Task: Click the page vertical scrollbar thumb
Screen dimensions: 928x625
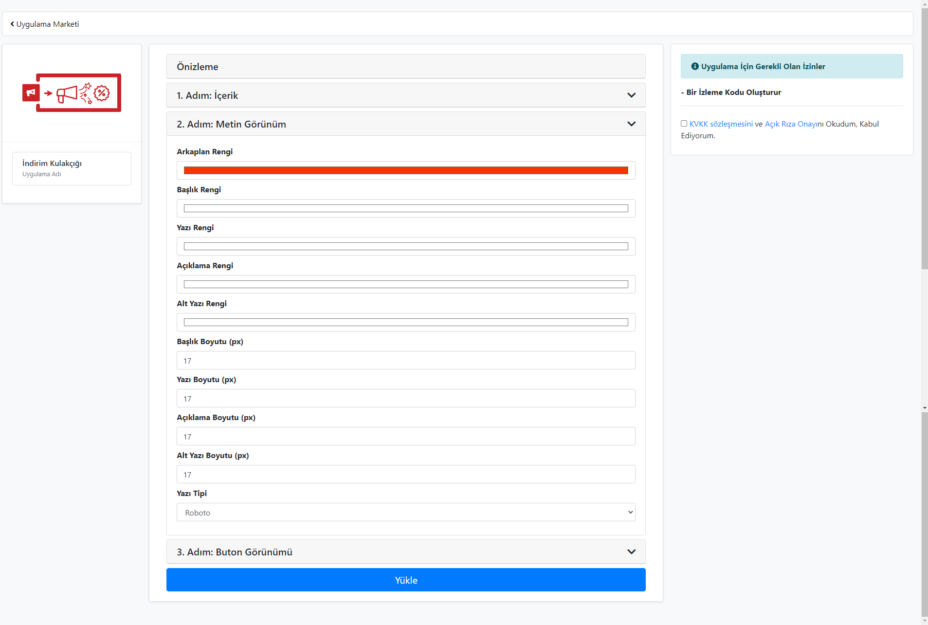Action: coord(924,138)
